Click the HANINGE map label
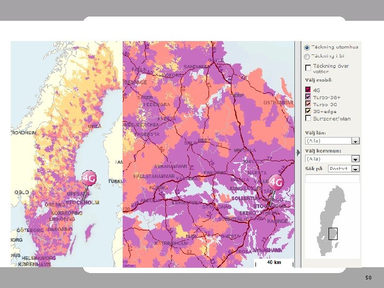The image size is (384, 288). 278,221
